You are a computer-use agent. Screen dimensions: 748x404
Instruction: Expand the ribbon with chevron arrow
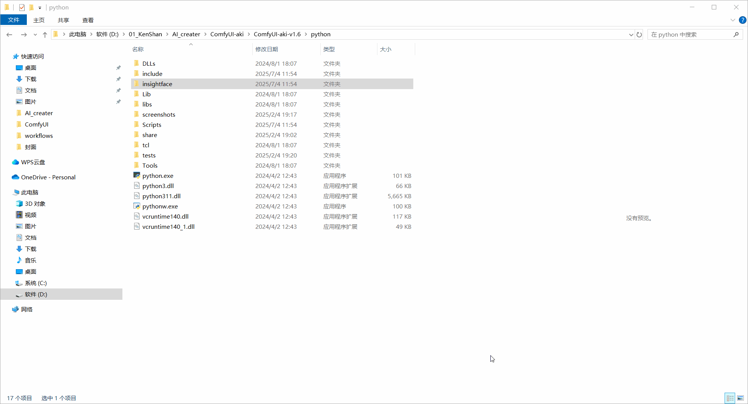[733, 20]
